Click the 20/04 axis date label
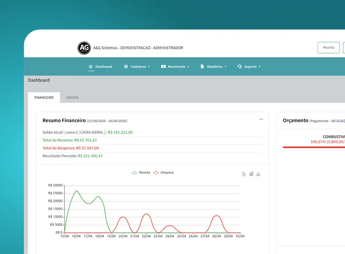This screenshot has width=345, height=254. tap(123, 236)
